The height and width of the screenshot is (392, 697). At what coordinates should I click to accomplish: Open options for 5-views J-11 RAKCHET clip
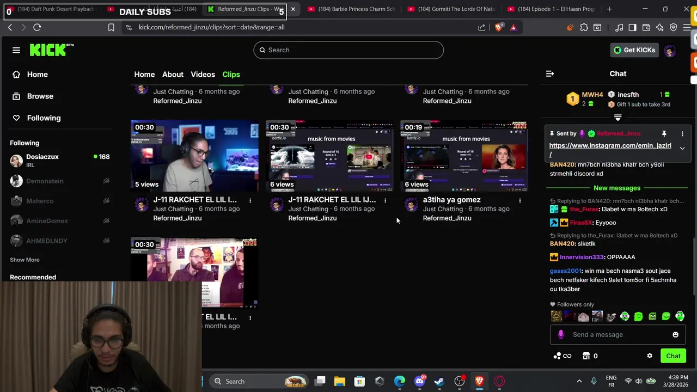(x=250, y=200)
